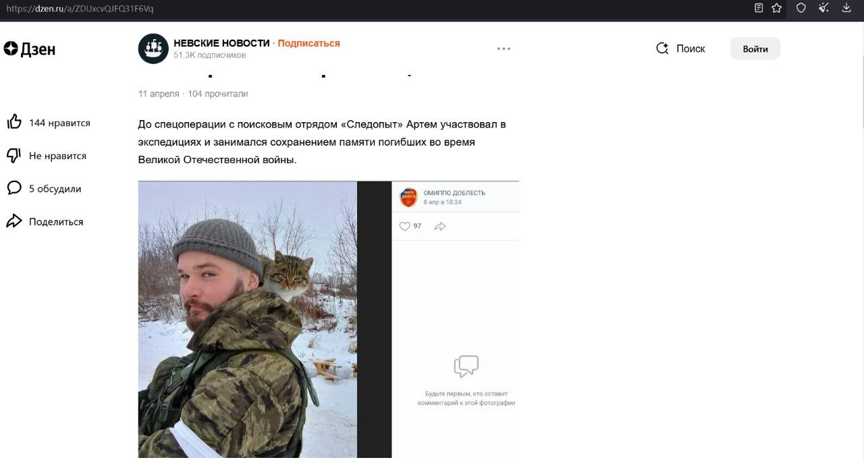The width and height of the screenshot is (864, 462).
Task: Bookmark the page with star icon
Action: click(x=777, y=8)
